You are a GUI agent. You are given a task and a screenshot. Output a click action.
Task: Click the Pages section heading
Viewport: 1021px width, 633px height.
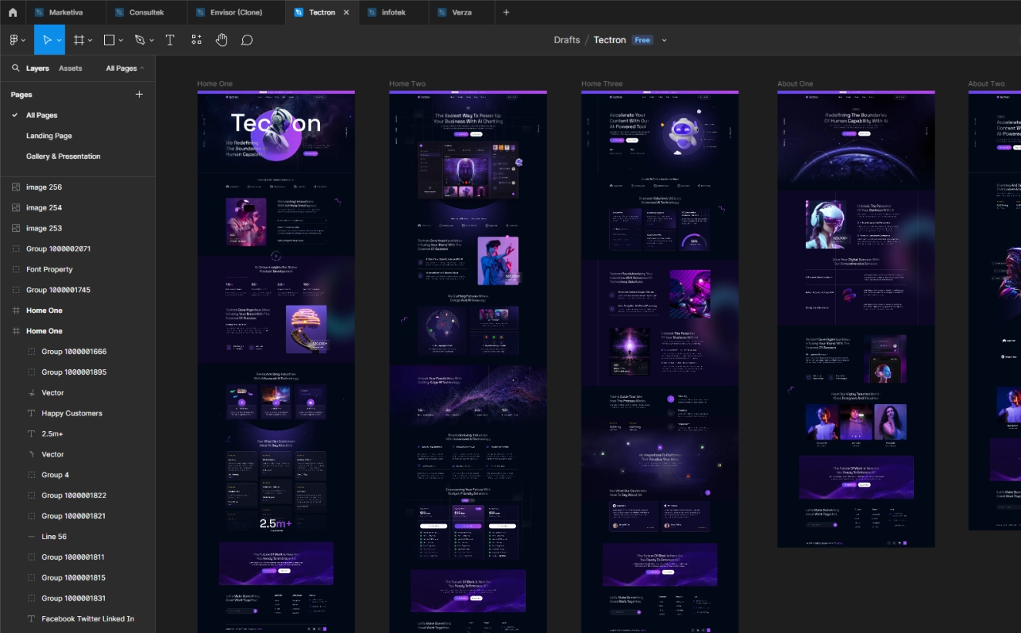coord(22,94)
